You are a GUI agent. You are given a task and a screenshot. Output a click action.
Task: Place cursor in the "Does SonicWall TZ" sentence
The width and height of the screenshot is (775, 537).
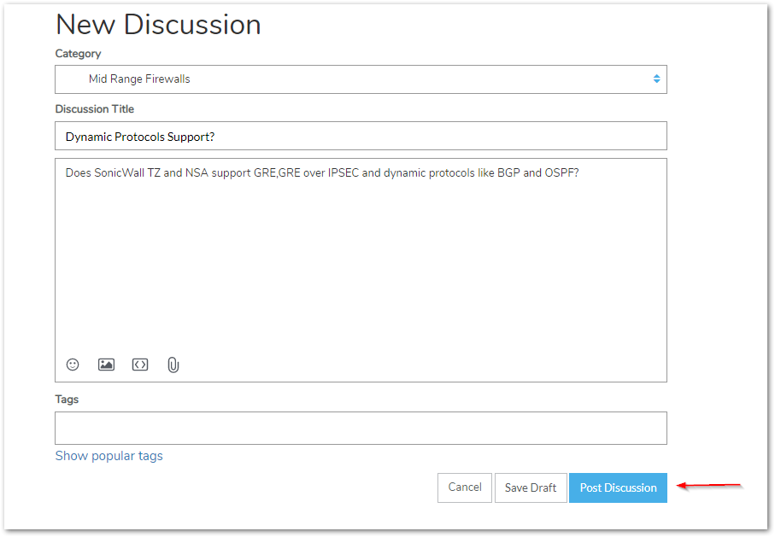[x=322, y=173]
